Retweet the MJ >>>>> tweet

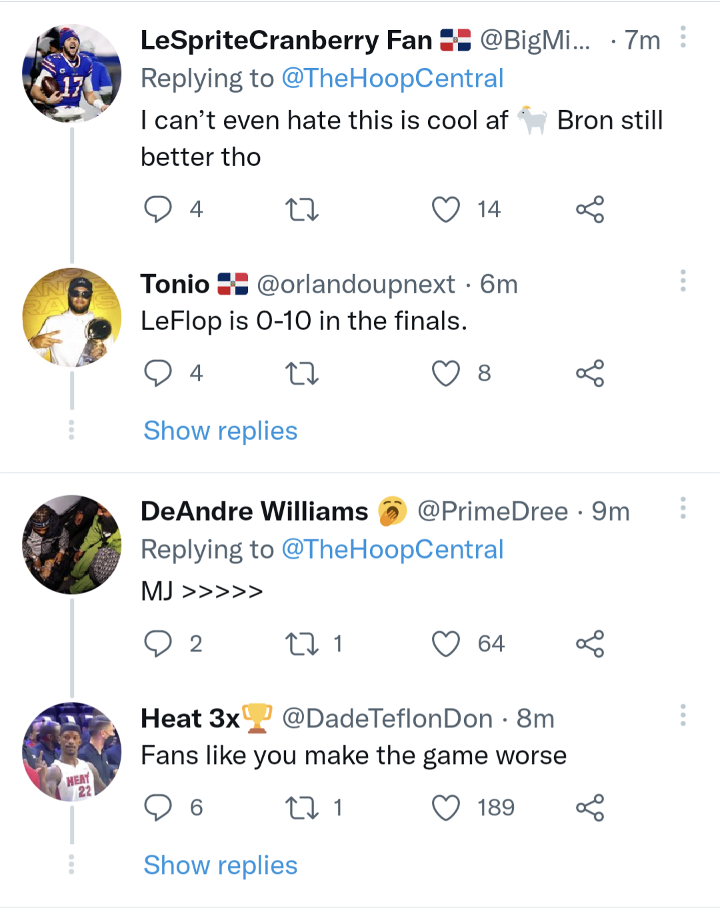[x=302, y=644]
